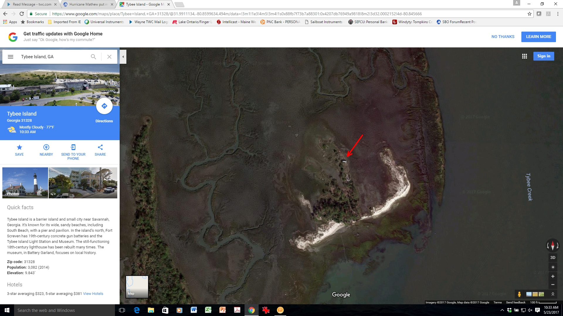The image size is (563, 316).
Task: Choose Send to your phone
Action: [x=73, y=152]
